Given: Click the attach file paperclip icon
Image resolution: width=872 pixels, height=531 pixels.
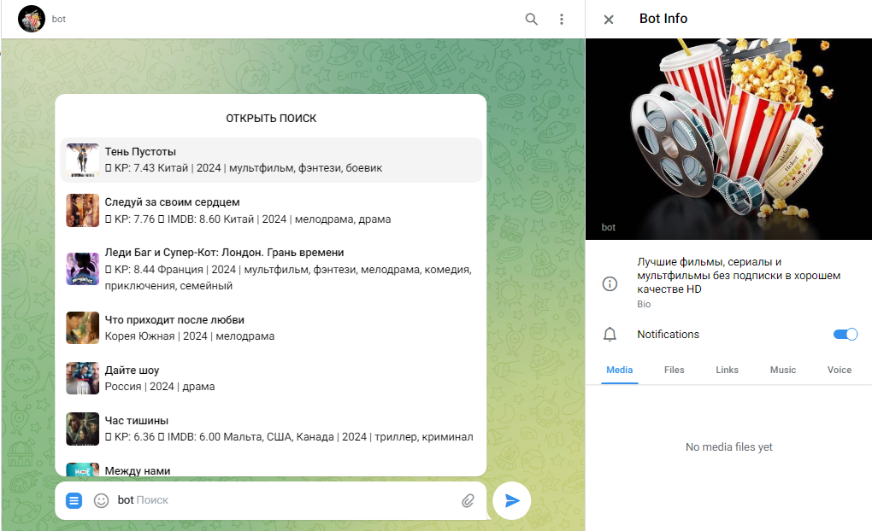Looking at the screenshot, I should pyautogui.click(x=468, y=500).
